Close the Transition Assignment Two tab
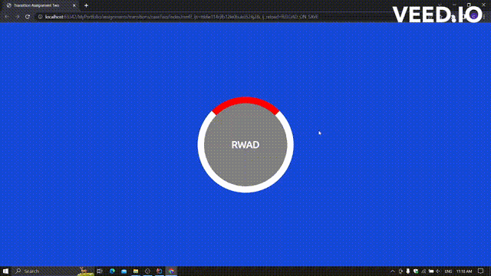The width and height of the screenshot is (491, 276). tap(74, 5)
